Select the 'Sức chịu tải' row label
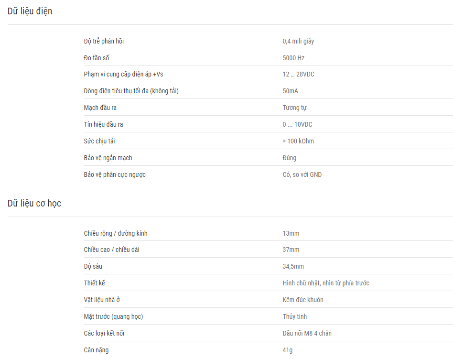The image size is (453, 359). click(x=99, y=141)
